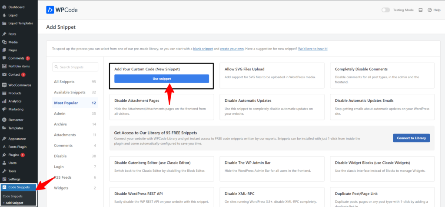Viewport: 445px width, 207px height.
Task: Click Connect to Library button
Action: tap(411, 138)
